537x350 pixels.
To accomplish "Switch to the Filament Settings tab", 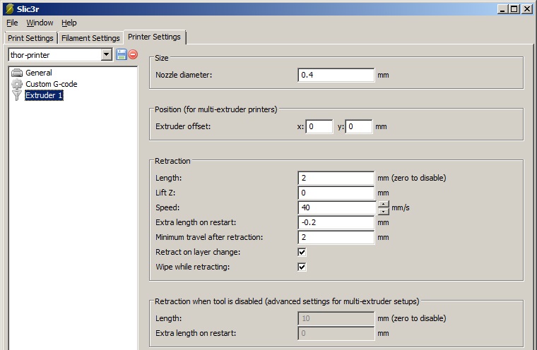I will pos(90,38).
